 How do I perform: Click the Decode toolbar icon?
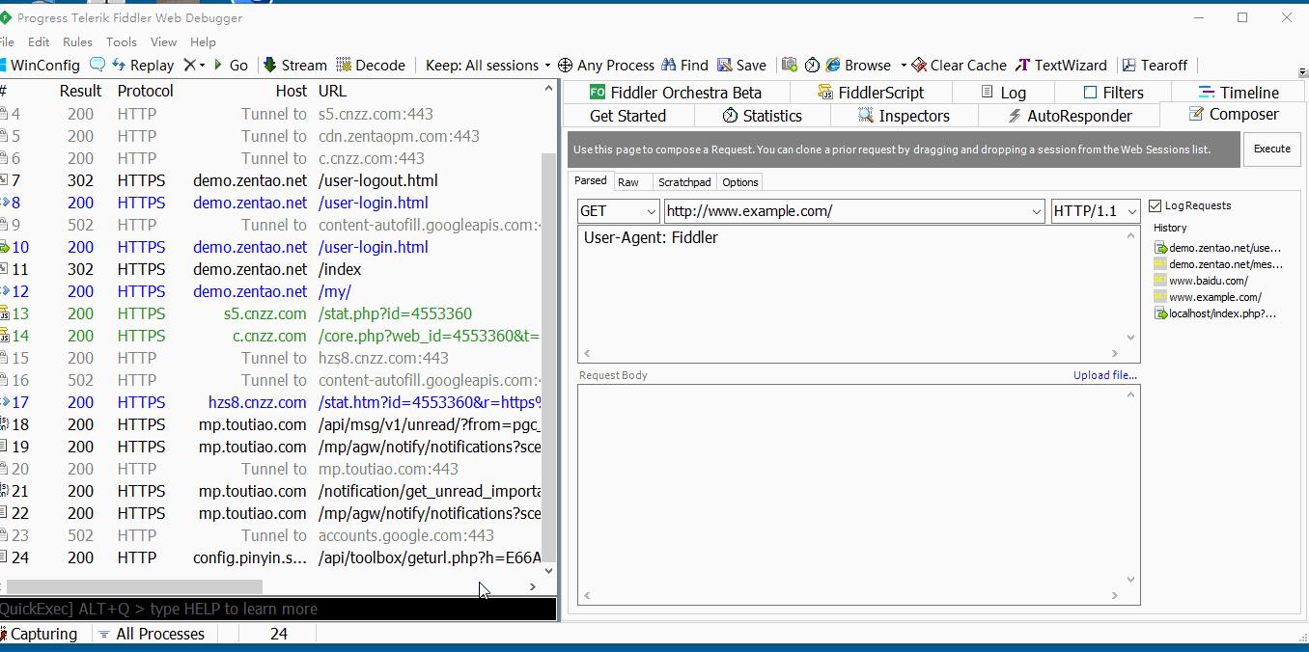[371, 66]
